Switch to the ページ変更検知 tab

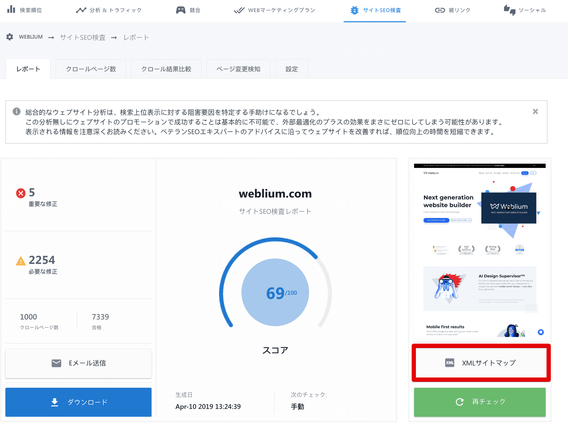(x=238, y=69)
